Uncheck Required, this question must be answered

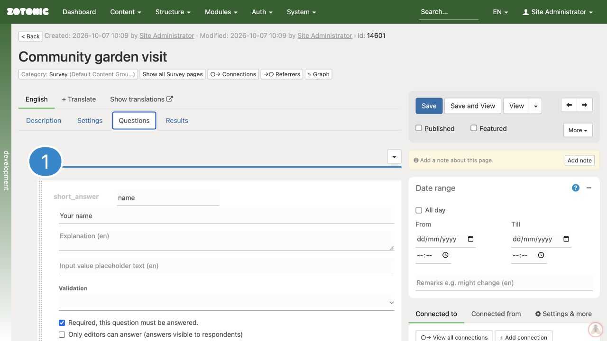[62, 323]
